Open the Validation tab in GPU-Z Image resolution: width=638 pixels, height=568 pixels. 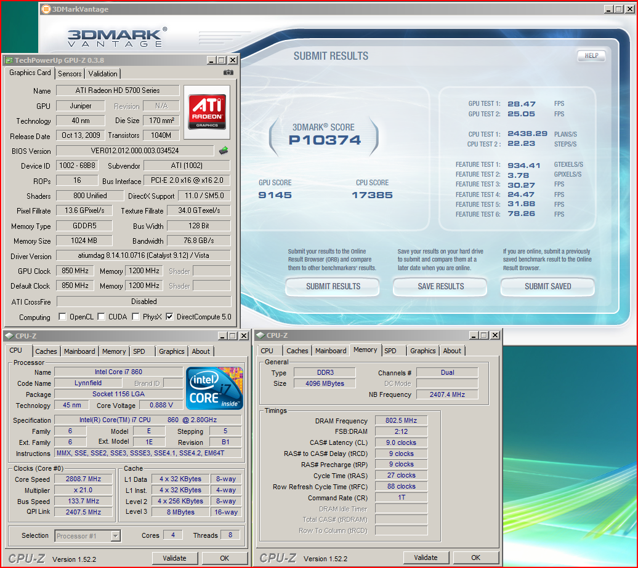[x=103, y=74]
